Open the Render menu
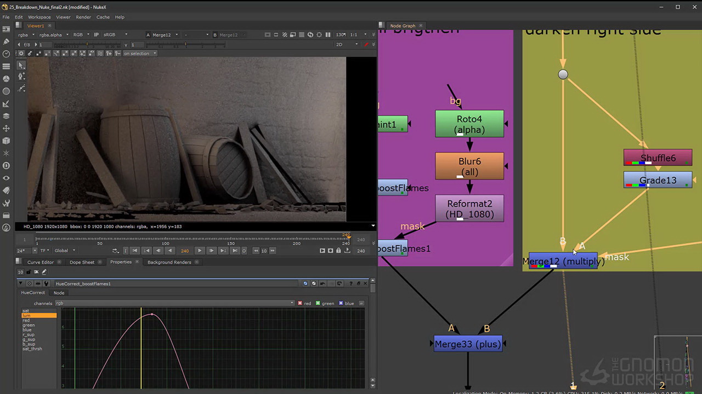The width and height of the screenshot is (702, 394). (x=83, y=17)
